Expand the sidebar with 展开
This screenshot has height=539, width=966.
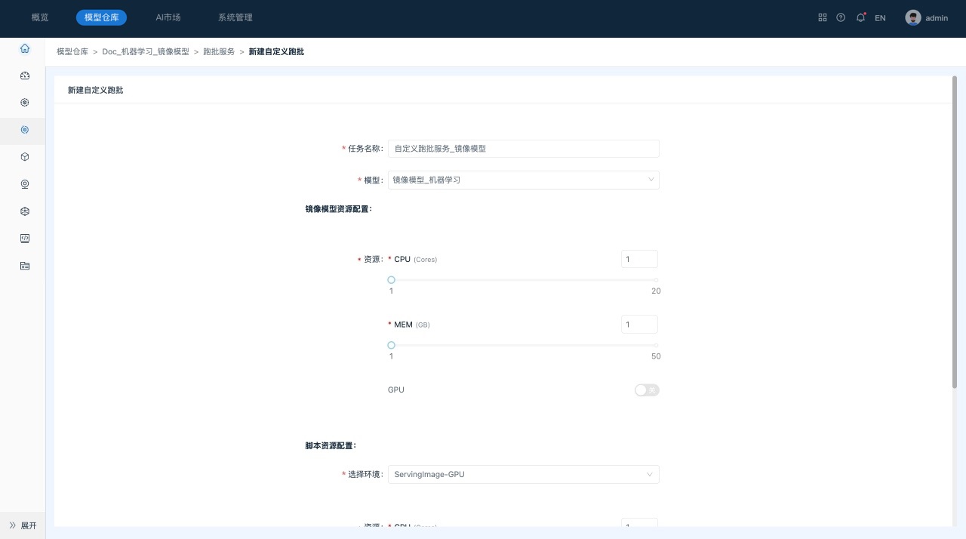[x=23, y=525]
